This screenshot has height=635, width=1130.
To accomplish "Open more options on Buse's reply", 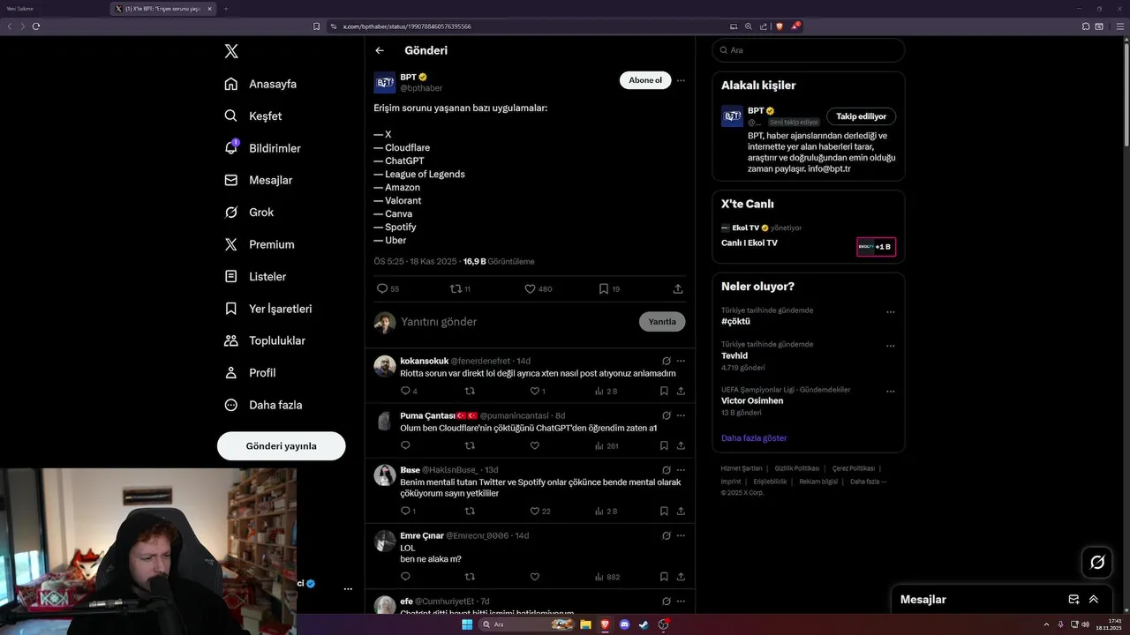I will point(681,470).
